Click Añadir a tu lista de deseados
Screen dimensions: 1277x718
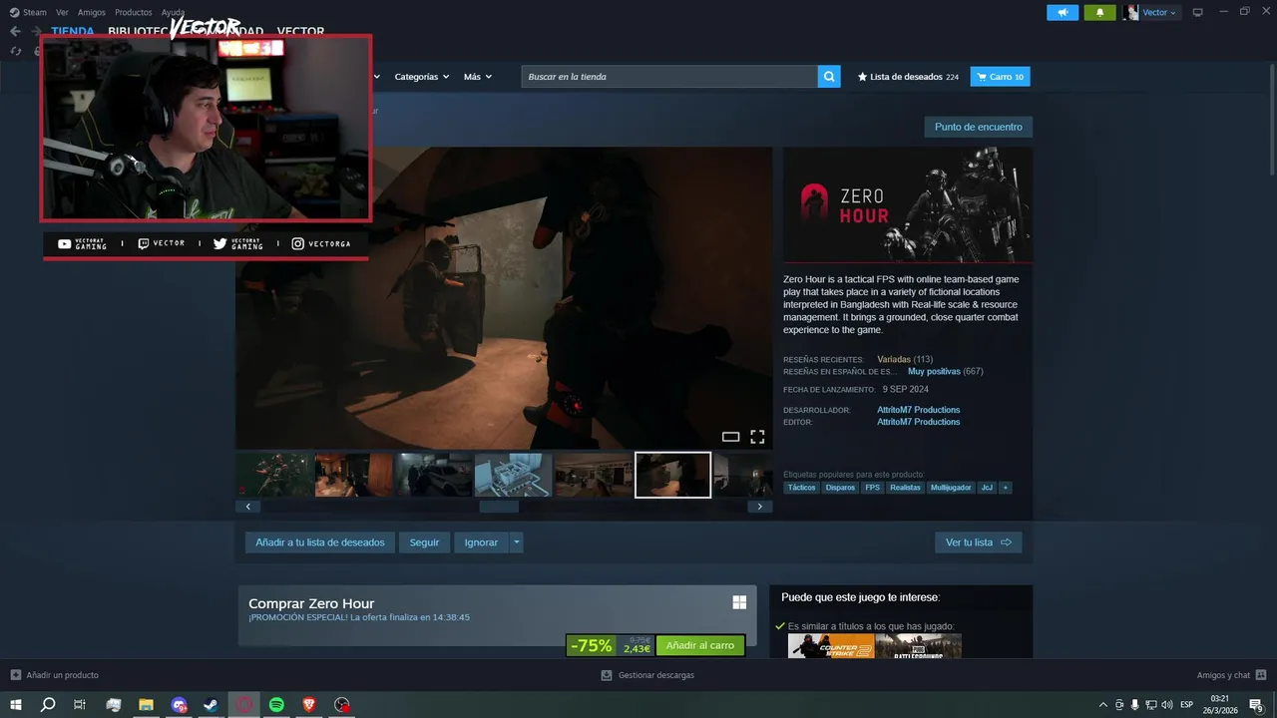(319, 542)
